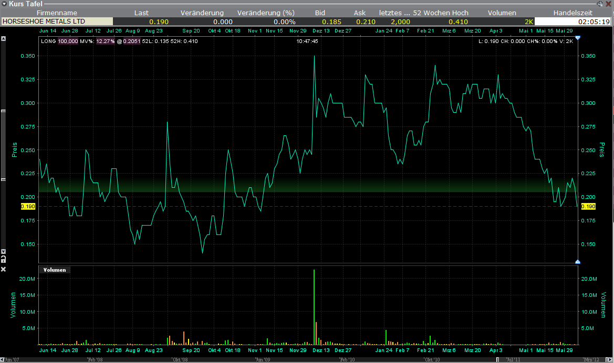Sort by the Firmenname column header
This screenshot has width=614, height=363.
pos(57,13)
